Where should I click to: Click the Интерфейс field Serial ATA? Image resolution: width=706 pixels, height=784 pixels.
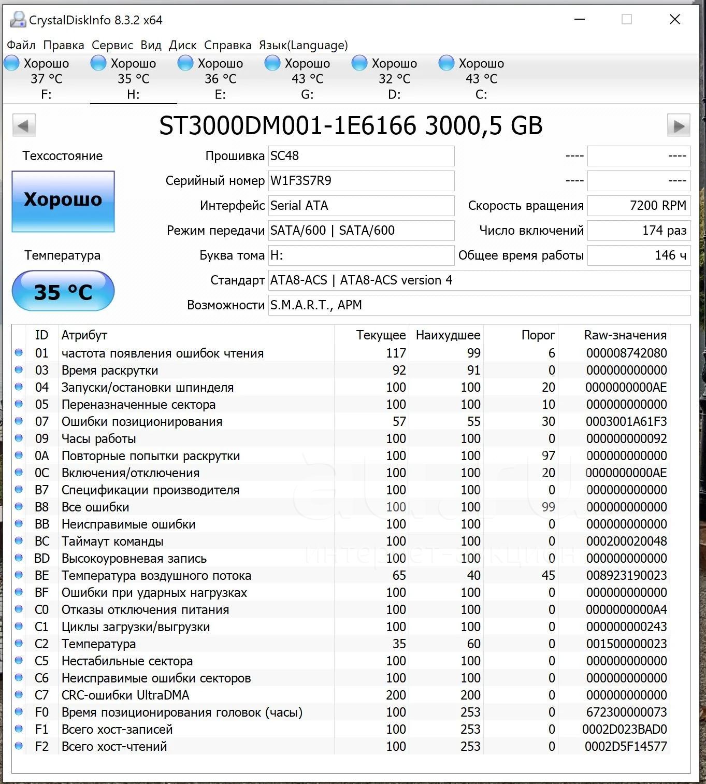pos(362,206)
